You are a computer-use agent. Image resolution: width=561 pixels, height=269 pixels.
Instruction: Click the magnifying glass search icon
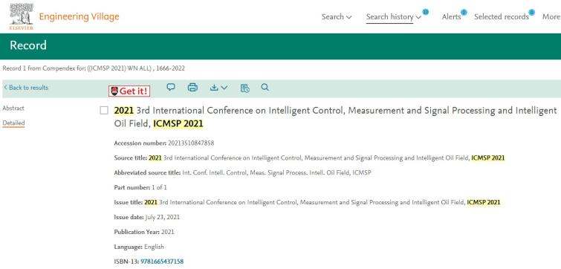point(265,87)
